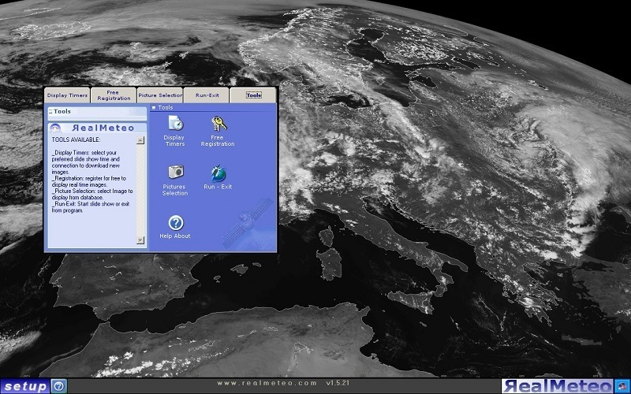
Task: Click the setup button in bottom bar
Action: (24, 386)
